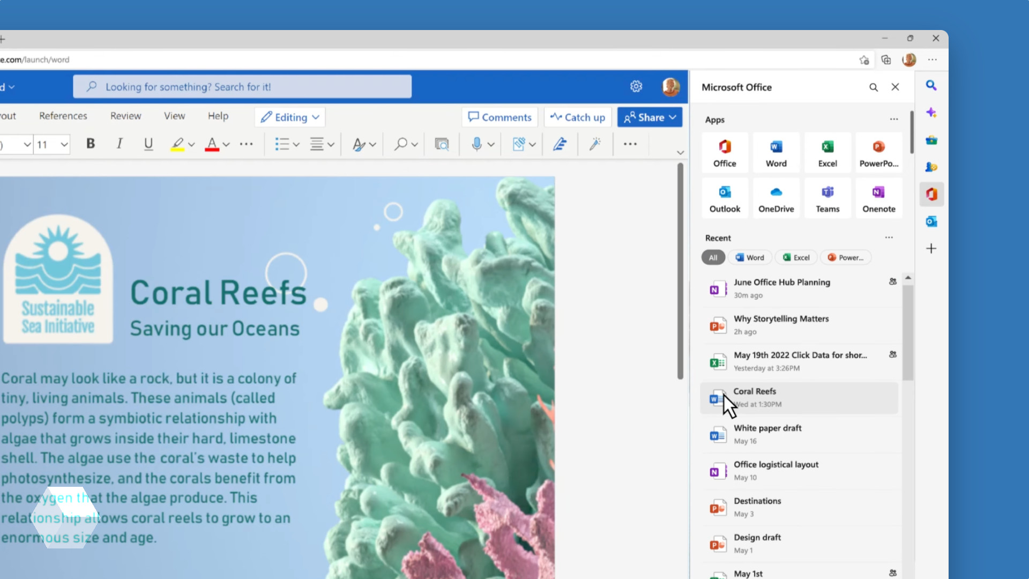Viewport: 1029px width, 579px height.
Task: Click the search icon in Microsoft Office panel
Action: click(873, 87)
